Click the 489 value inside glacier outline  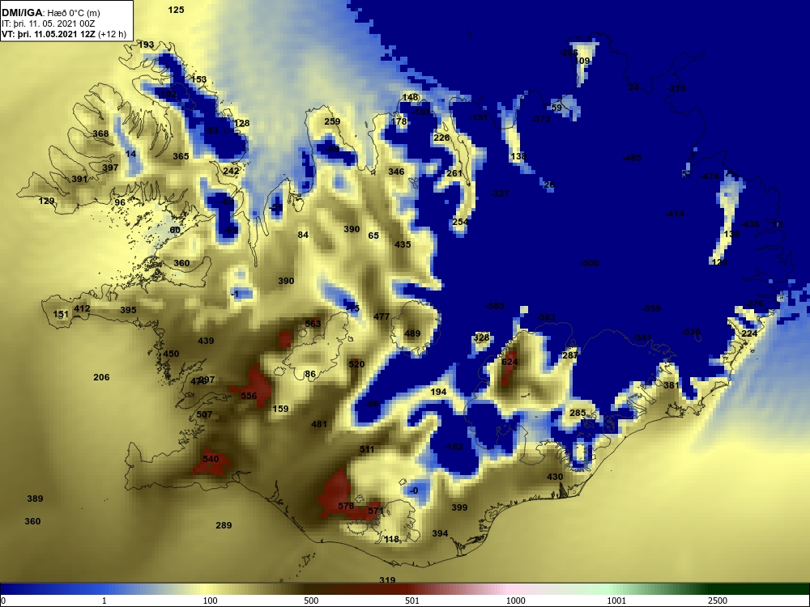point(412,333)
